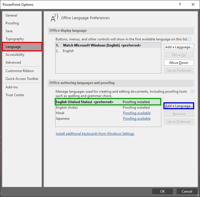Click the Move Up button
Image resolution: width=200 pixels, height=197 pixels.
[179, 55]
